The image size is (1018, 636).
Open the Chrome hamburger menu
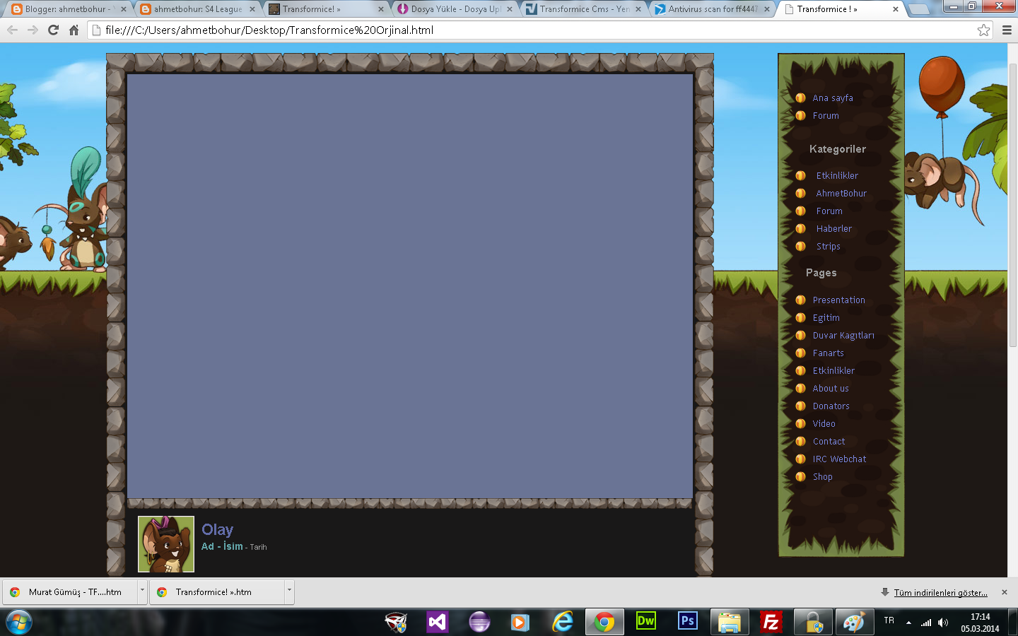point(1007,30)
